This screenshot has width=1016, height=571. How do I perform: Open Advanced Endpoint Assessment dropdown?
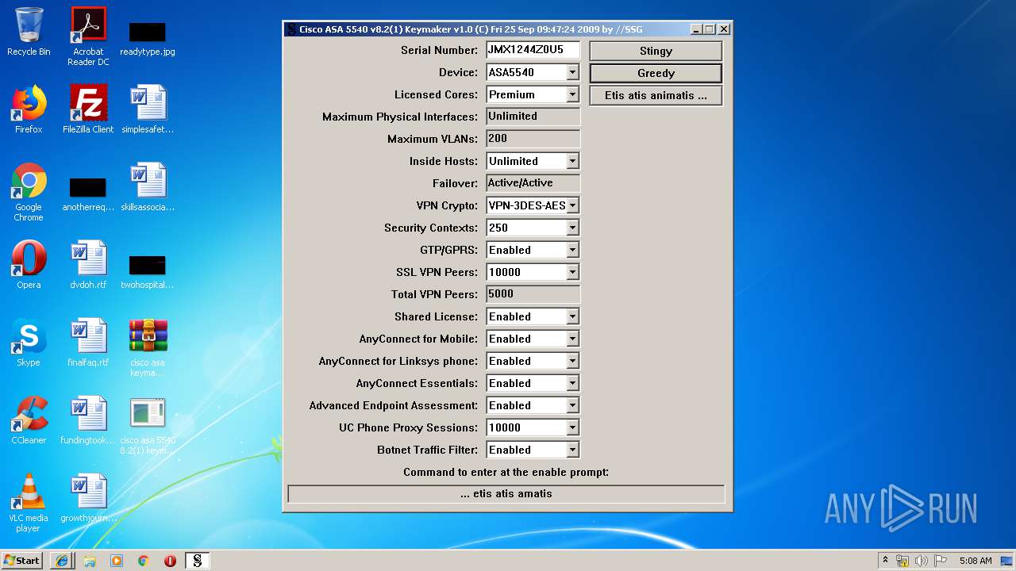click(572, 405)
